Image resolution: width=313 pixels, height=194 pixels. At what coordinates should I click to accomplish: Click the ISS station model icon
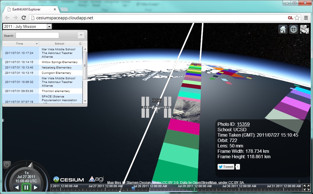tap(156, 107)
